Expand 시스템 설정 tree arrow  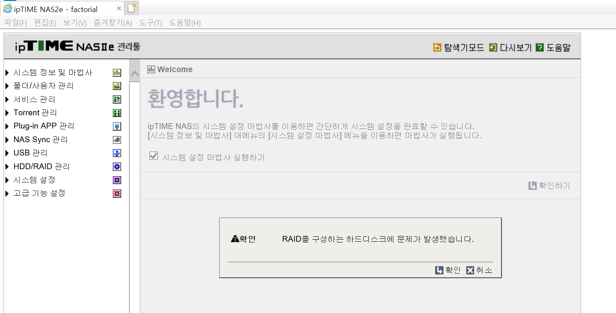[x=7, y=180]
